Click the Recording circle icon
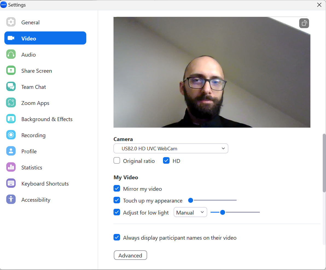Screen dimensions: 326x270 coord(11,135)
